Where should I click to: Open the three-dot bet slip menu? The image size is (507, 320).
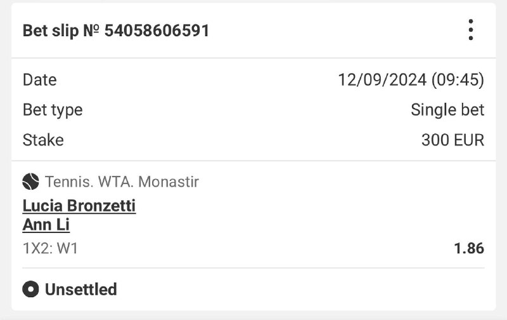pos(470,30)
